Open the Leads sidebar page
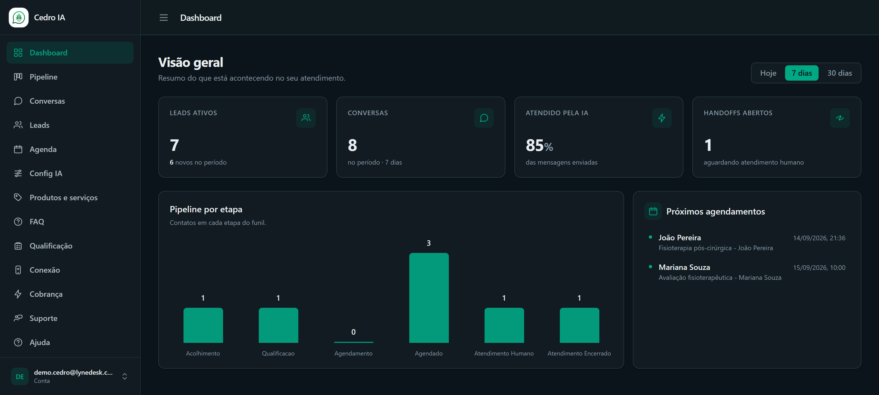The height and width of the screenshot is (395, 879). [70, 125]
